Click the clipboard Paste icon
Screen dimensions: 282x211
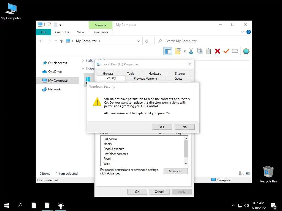coord(209,51)
